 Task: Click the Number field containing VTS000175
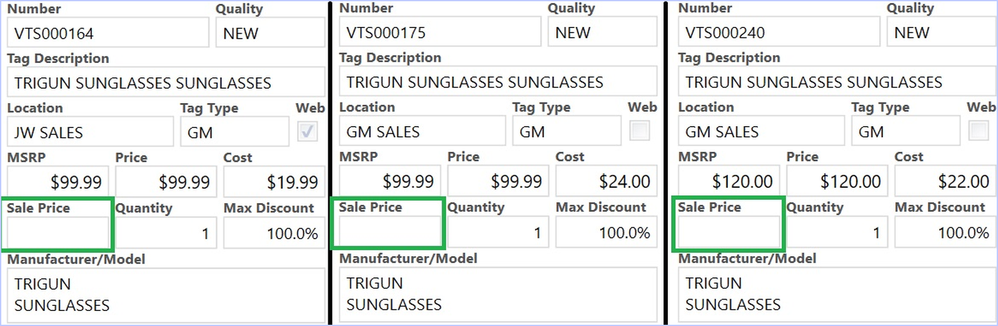tap(440, 32)
